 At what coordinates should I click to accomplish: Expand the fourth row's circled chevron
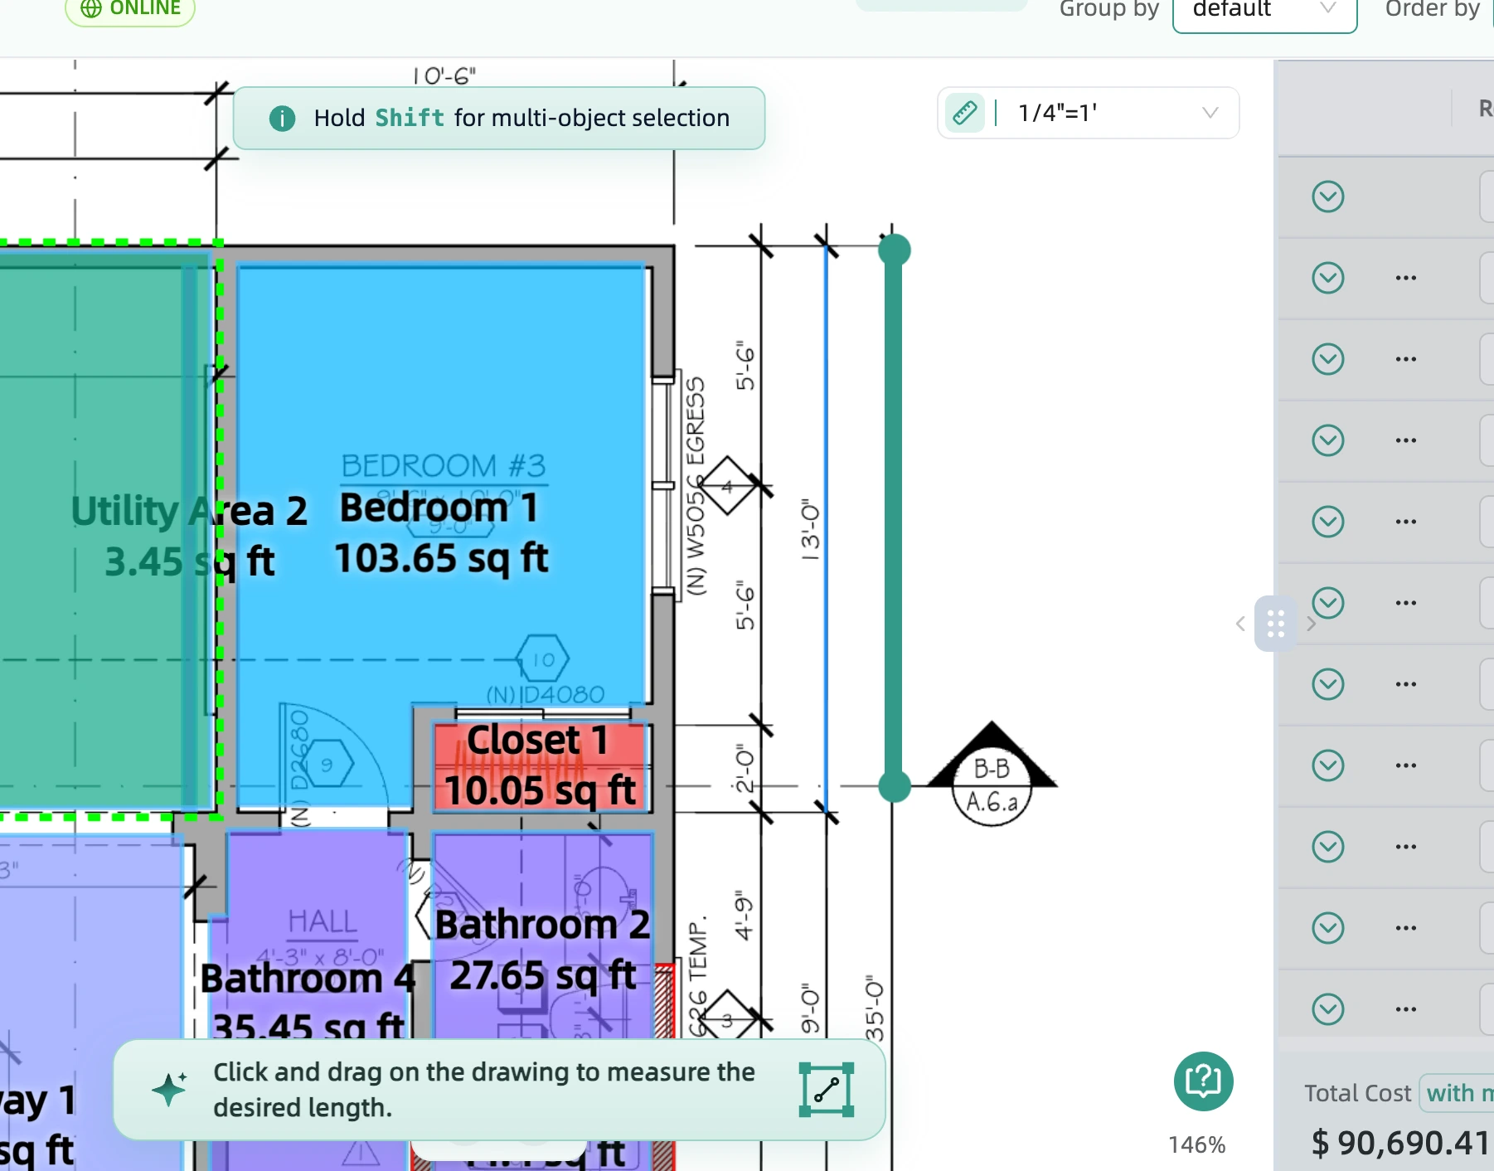1327,440
